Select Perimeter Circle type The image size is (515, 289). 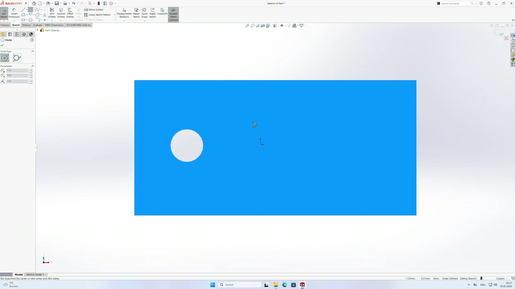17,58
